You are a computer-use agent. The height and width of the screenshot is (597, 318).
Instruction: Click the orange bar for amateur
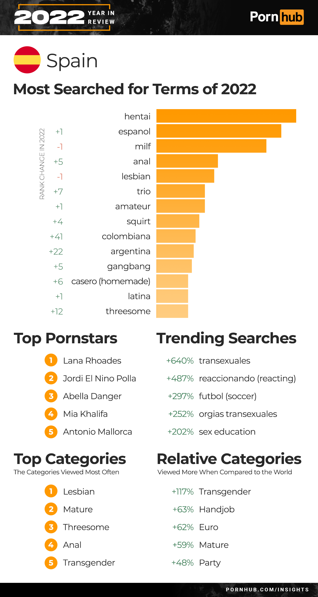[181, 206]
